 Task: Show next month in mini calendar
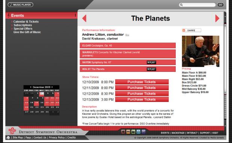pos(52,87)
